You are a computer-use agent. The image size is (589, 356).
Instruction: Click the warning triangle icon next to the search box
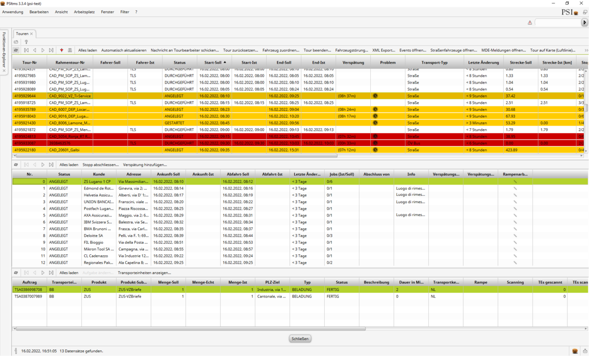pos(530,23)
